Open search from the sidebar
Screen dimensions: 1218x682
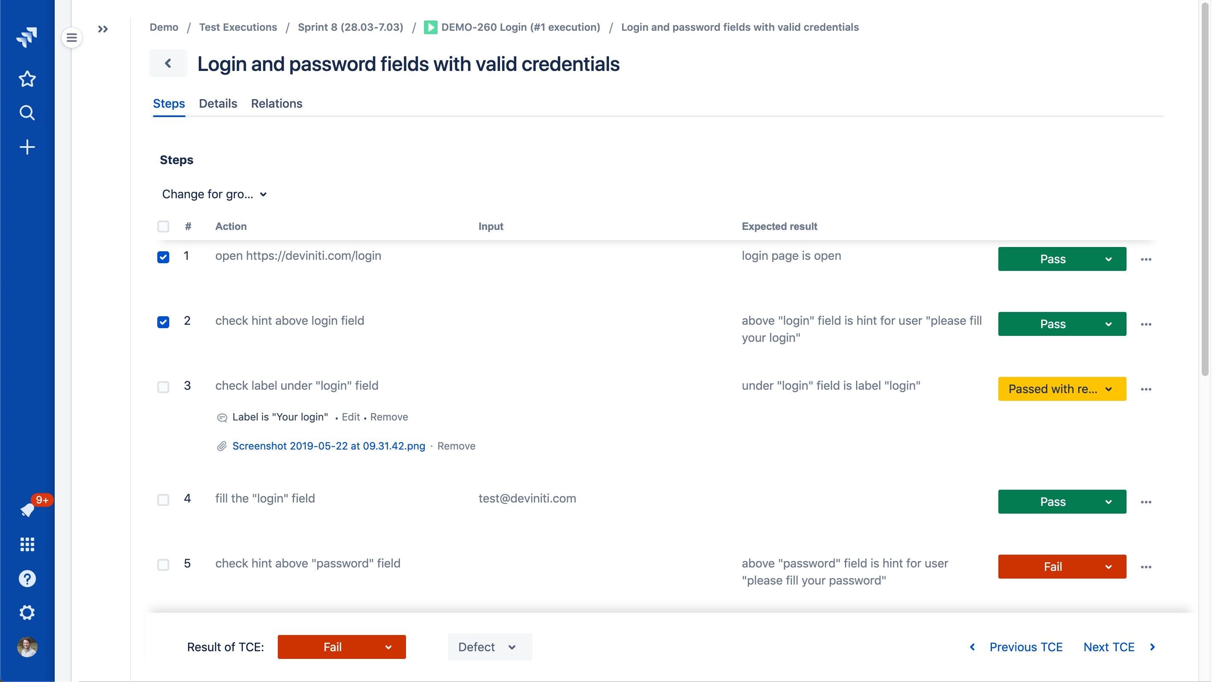click(x=27, y=112)
